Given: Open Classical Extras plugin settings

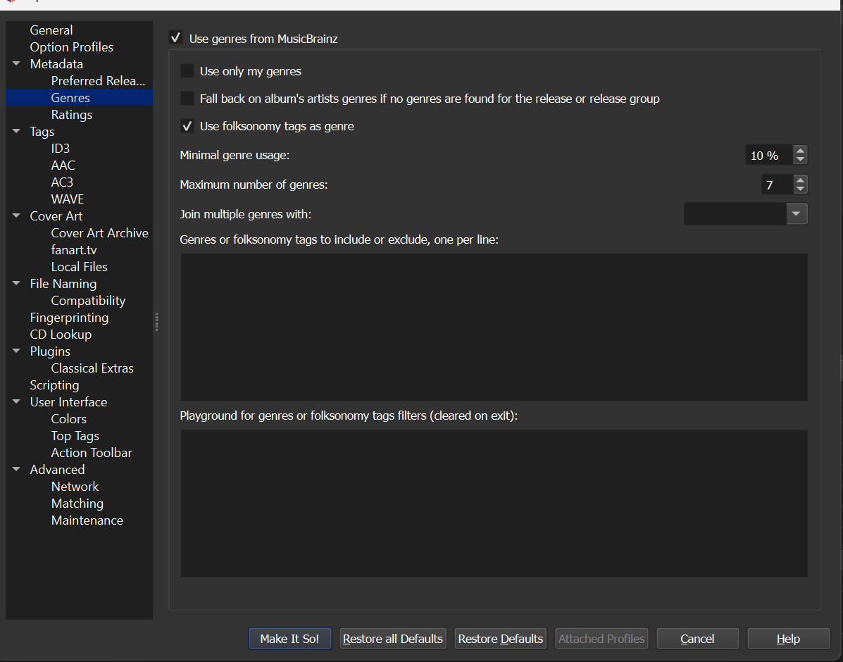Looking at the screenshot, I should point(92,368).
